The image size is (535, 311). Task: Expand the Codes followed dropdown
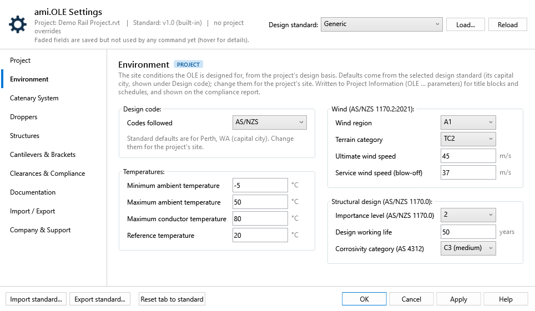[270, 123]
